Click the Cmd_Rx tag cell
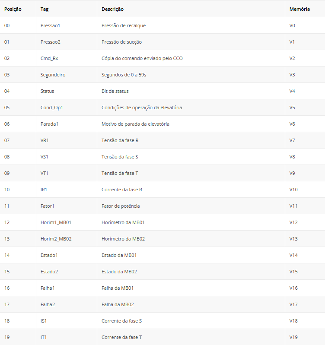This screenshot has height=345, width=325. (x=49, y=58)
